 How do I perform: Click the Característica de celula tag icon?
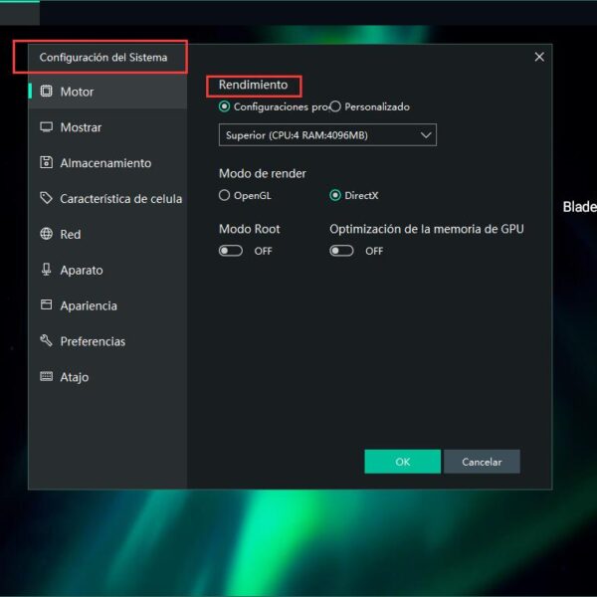[x=46, y=199]
